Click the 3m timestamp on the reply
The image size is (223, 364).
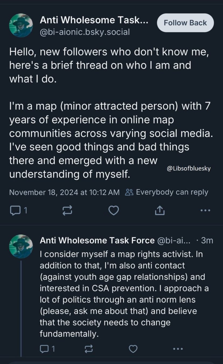tap(207, 240)
